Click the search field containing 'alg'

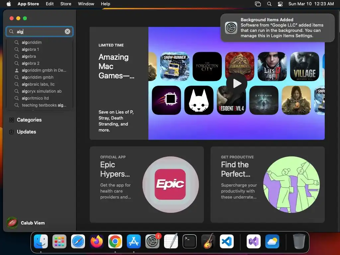click(x=40, y=32)
